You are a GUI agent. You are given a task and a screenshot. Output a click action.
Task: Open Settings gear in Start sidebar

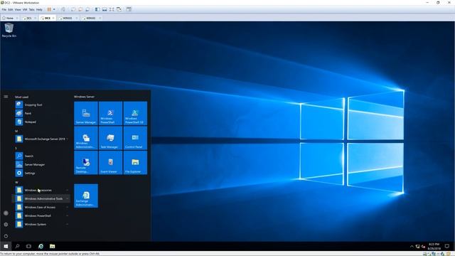(x=6, y=225)
